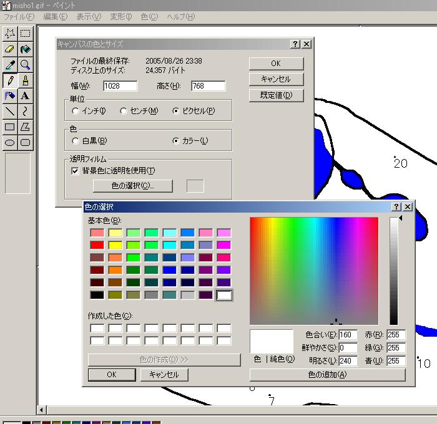Select the Pencil tool
Image resolution: width=437 pixels, height=424 pixels.
[x=10, y=80]
